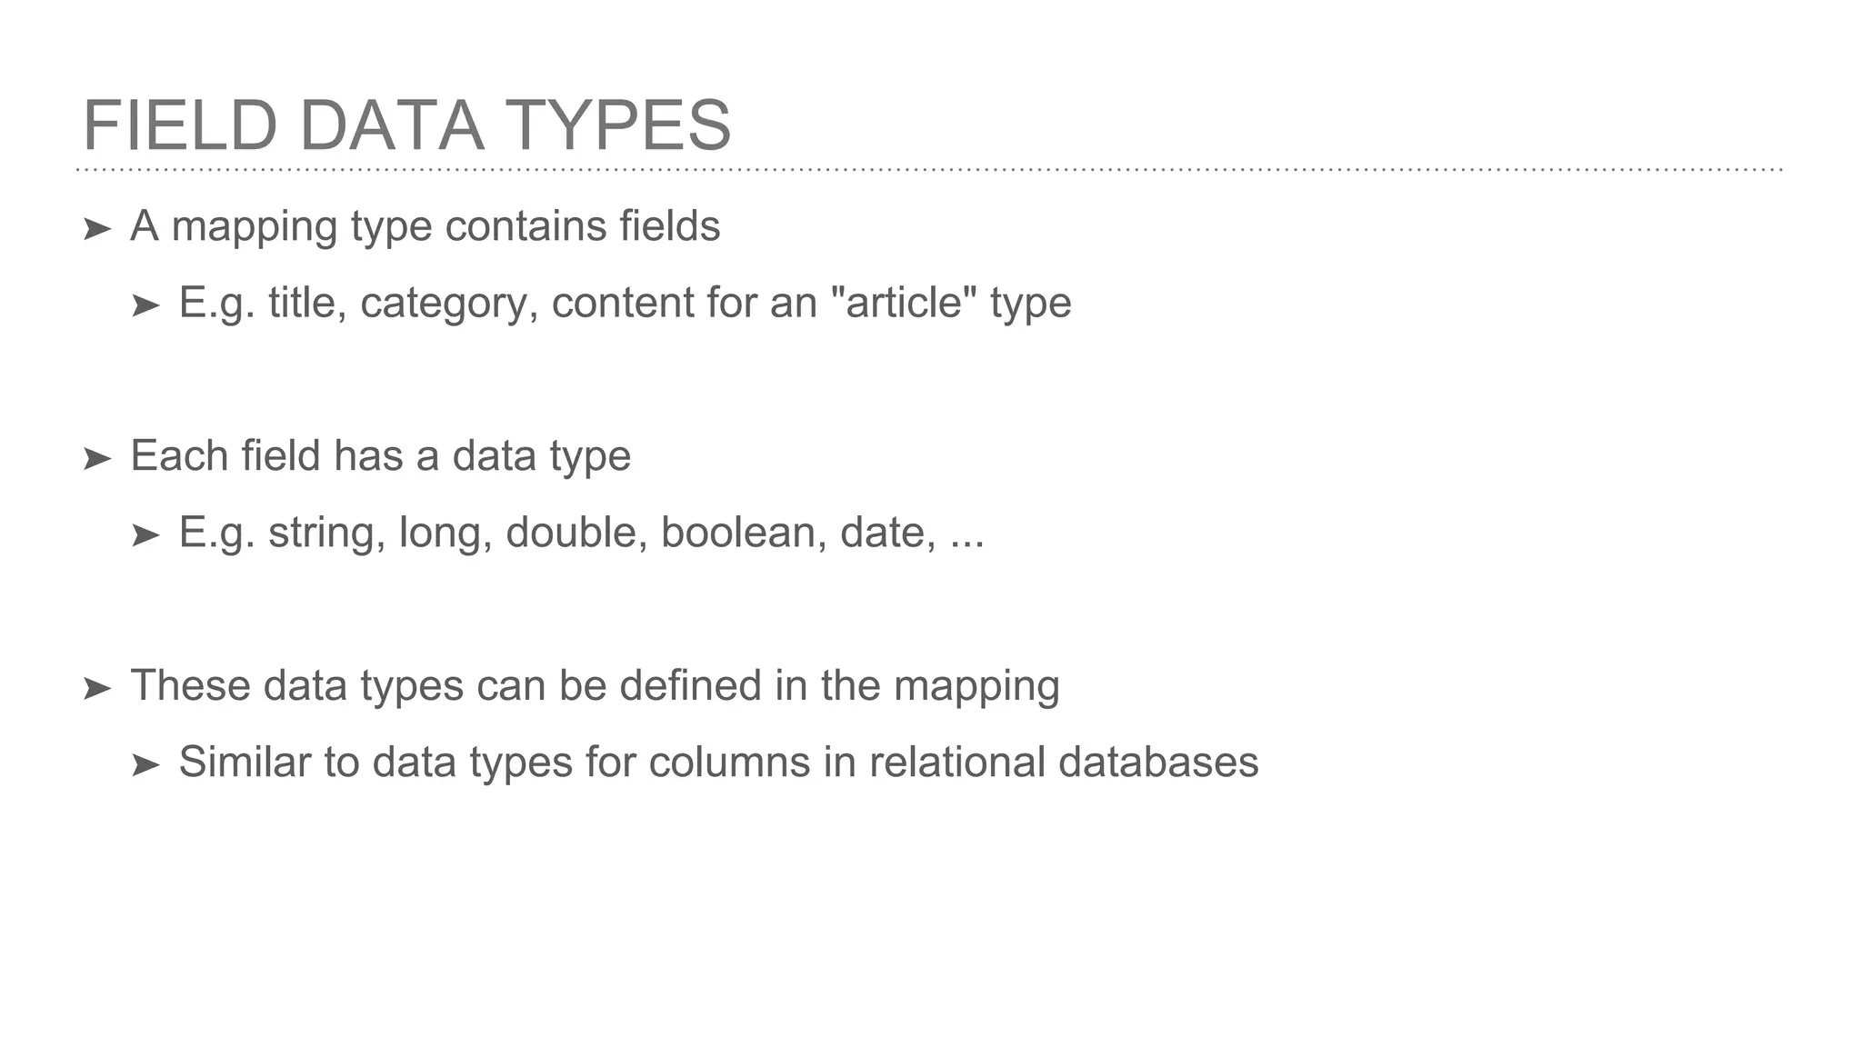The image size is (1862, 1047).
Task: Click the text "Each field has a data type"
Action: (x=380, y=456)
